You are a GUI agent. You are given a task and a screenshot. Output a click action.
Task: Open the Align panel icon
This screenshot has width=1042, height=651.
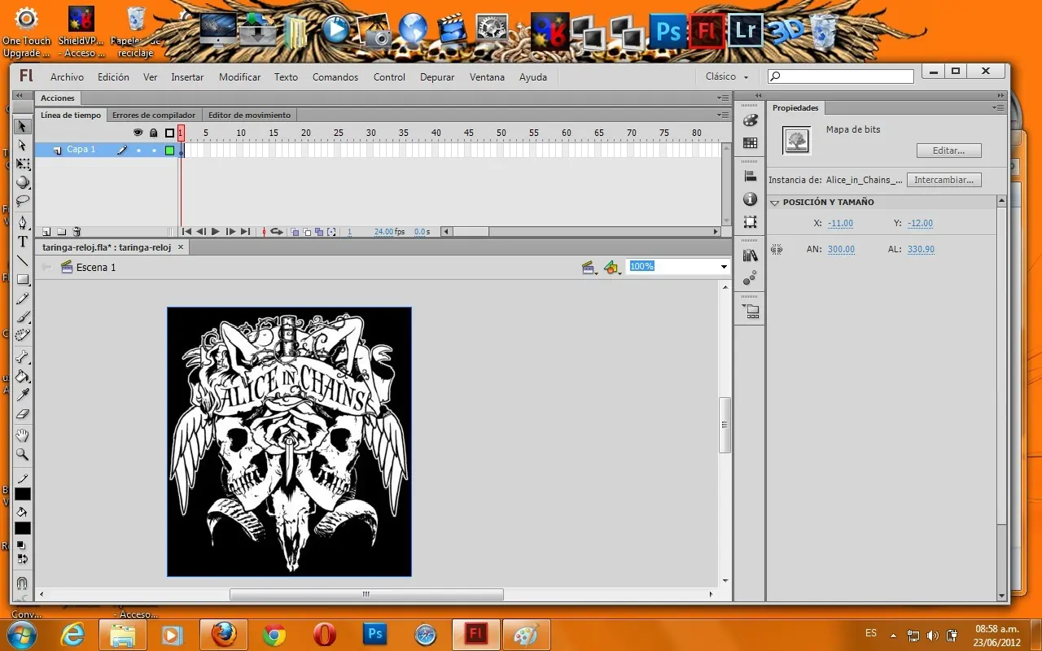[x=750, y=177]
